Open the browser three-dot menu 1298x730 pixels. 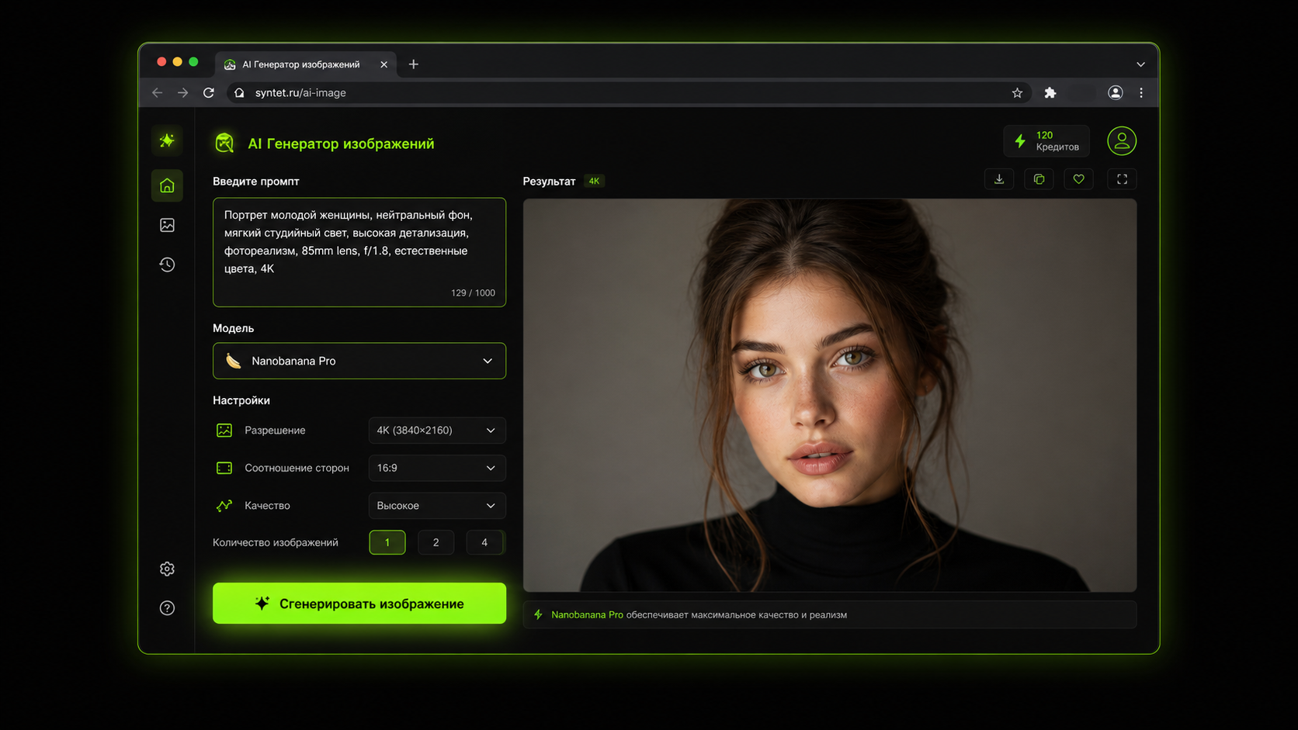click(x=1141, y=92)
